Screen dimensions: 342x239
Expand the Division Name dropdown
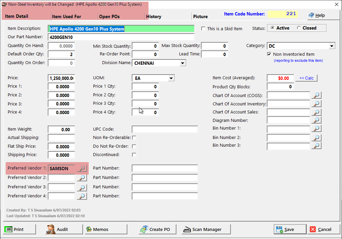182,63
